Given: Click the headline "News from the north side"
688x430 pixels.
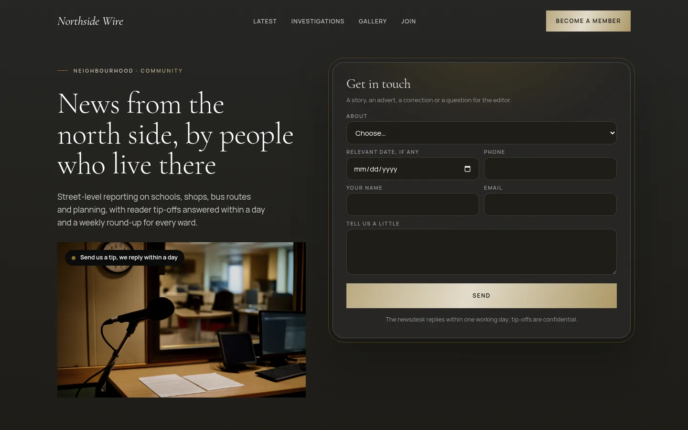Looking at the screenshot, I should point(175,134).
